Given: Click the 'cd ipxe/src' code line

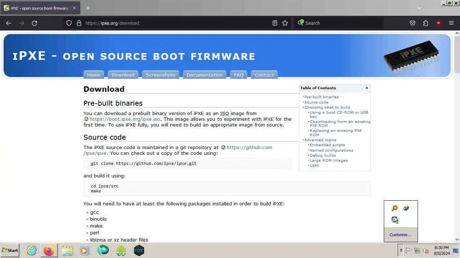Looking at the screenshot, I should click(x=105, y=186).
